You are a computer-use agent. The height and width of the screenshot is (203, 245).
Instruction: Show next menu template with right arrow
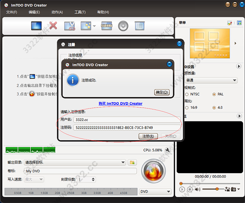click(235, 43)
